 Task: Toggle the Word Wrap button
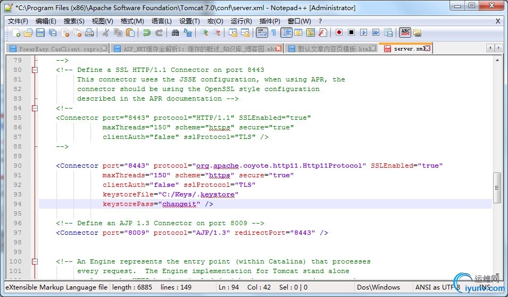[x=262, y=32]
